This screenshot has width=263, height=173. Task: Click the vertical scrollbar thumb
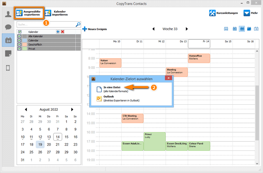click(x=257, y=113)
